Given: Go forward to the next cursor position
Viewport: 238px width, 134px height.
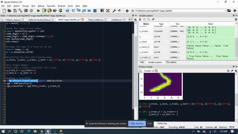Looking at the screenshot, I should click(132, 11).
